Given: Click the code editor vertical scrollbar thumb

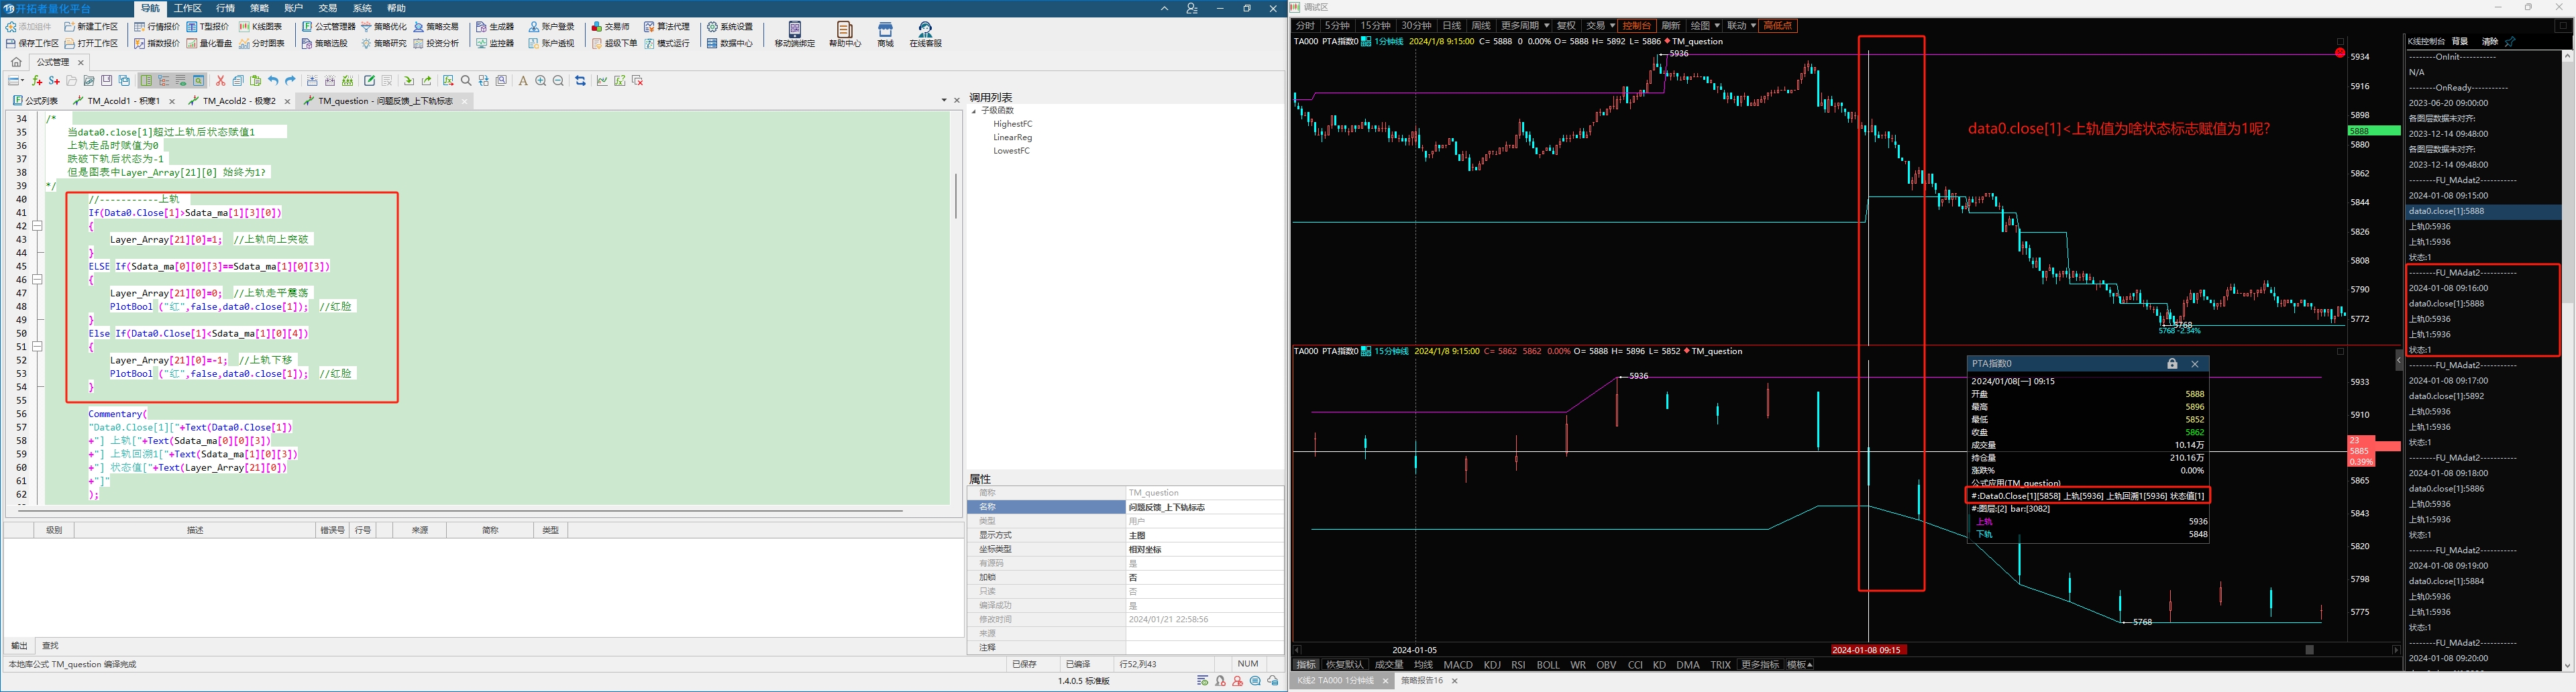Looking at the screenshot, I should coord(955,196).
